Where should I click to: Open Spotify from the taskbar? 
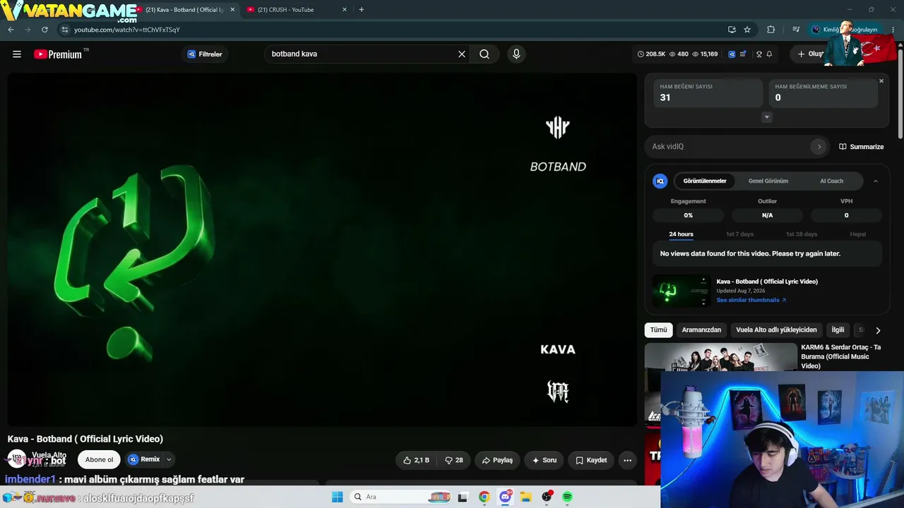[567, 497]
